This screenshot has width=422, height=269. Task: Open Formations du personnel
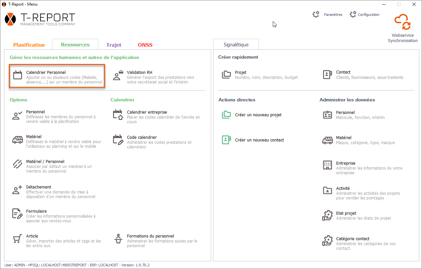click(x=150, y=236)
